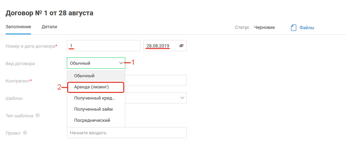
Task: Switch to the Заполнение tab
Action: 18,27
